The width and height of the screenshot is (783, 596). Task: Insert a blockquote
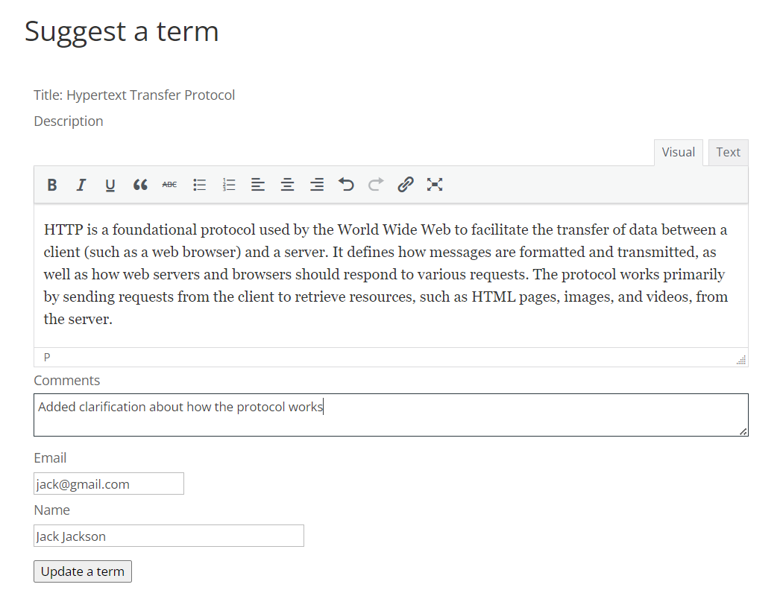tap(140, 185)
